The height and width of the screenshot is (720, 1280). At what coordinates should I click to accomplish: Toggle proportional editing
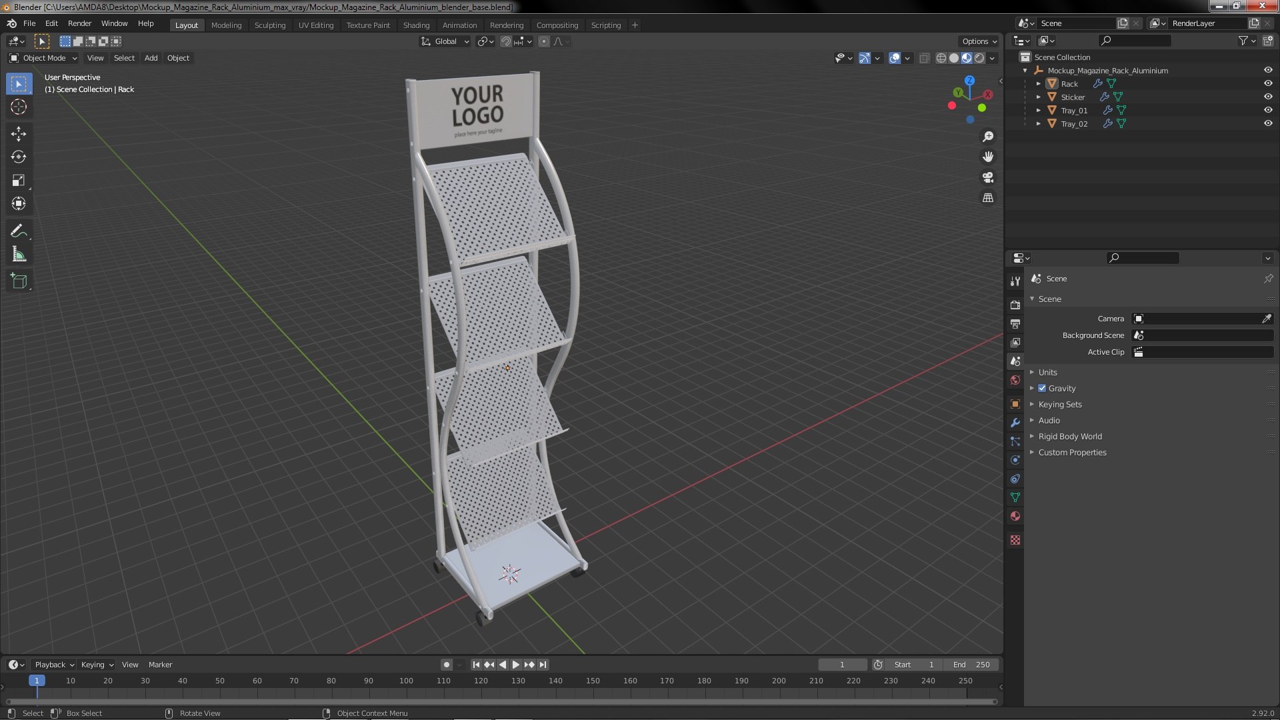point(544,41)
